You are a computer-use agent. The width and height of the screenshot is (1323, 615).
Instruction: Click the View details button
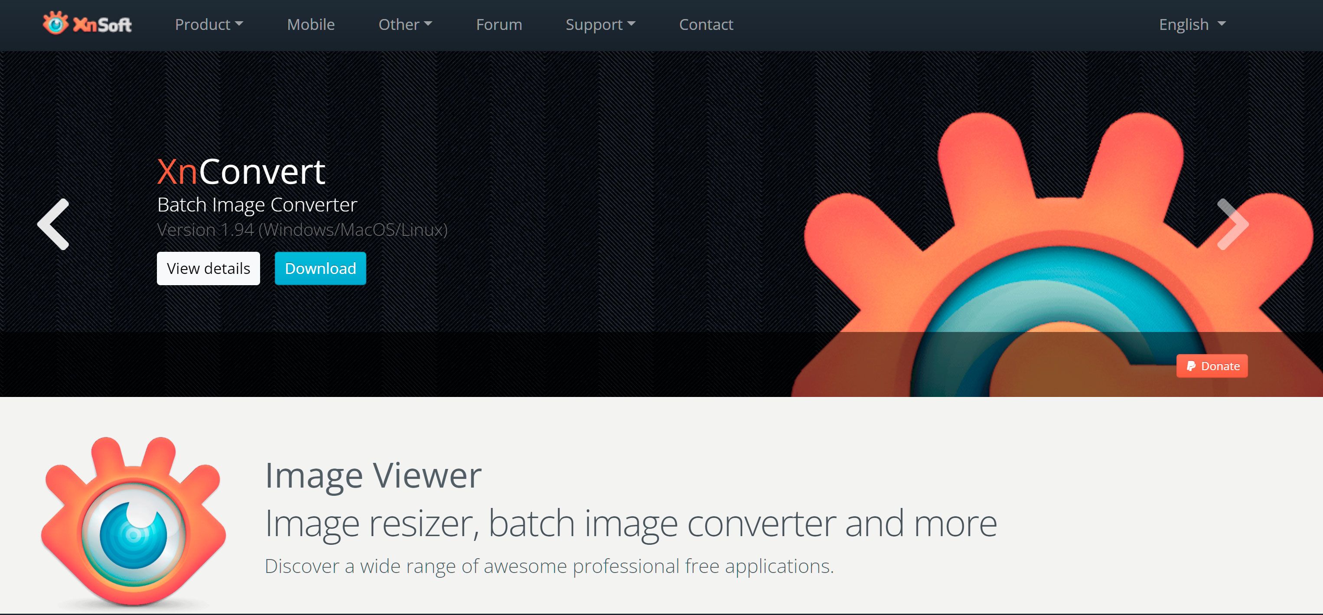209,268
